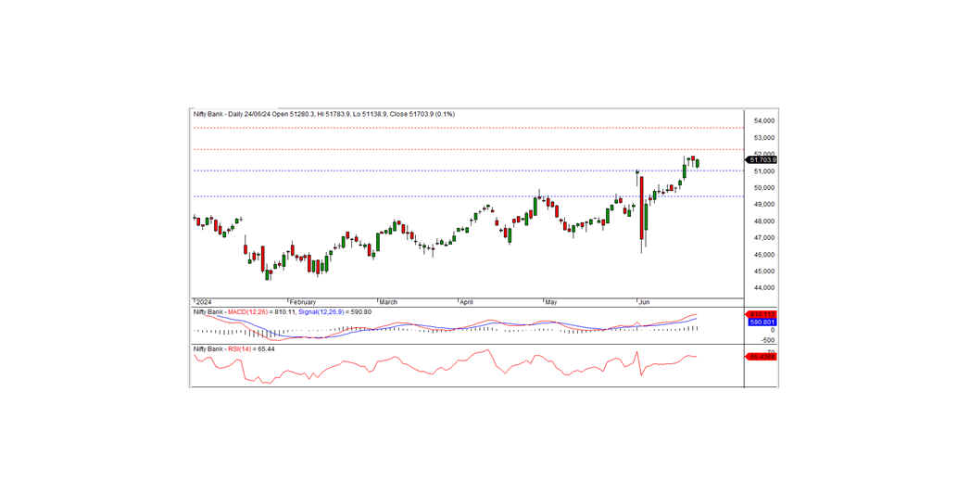Click the April date axis label
The image size is (957, 493).
(466, 302)
